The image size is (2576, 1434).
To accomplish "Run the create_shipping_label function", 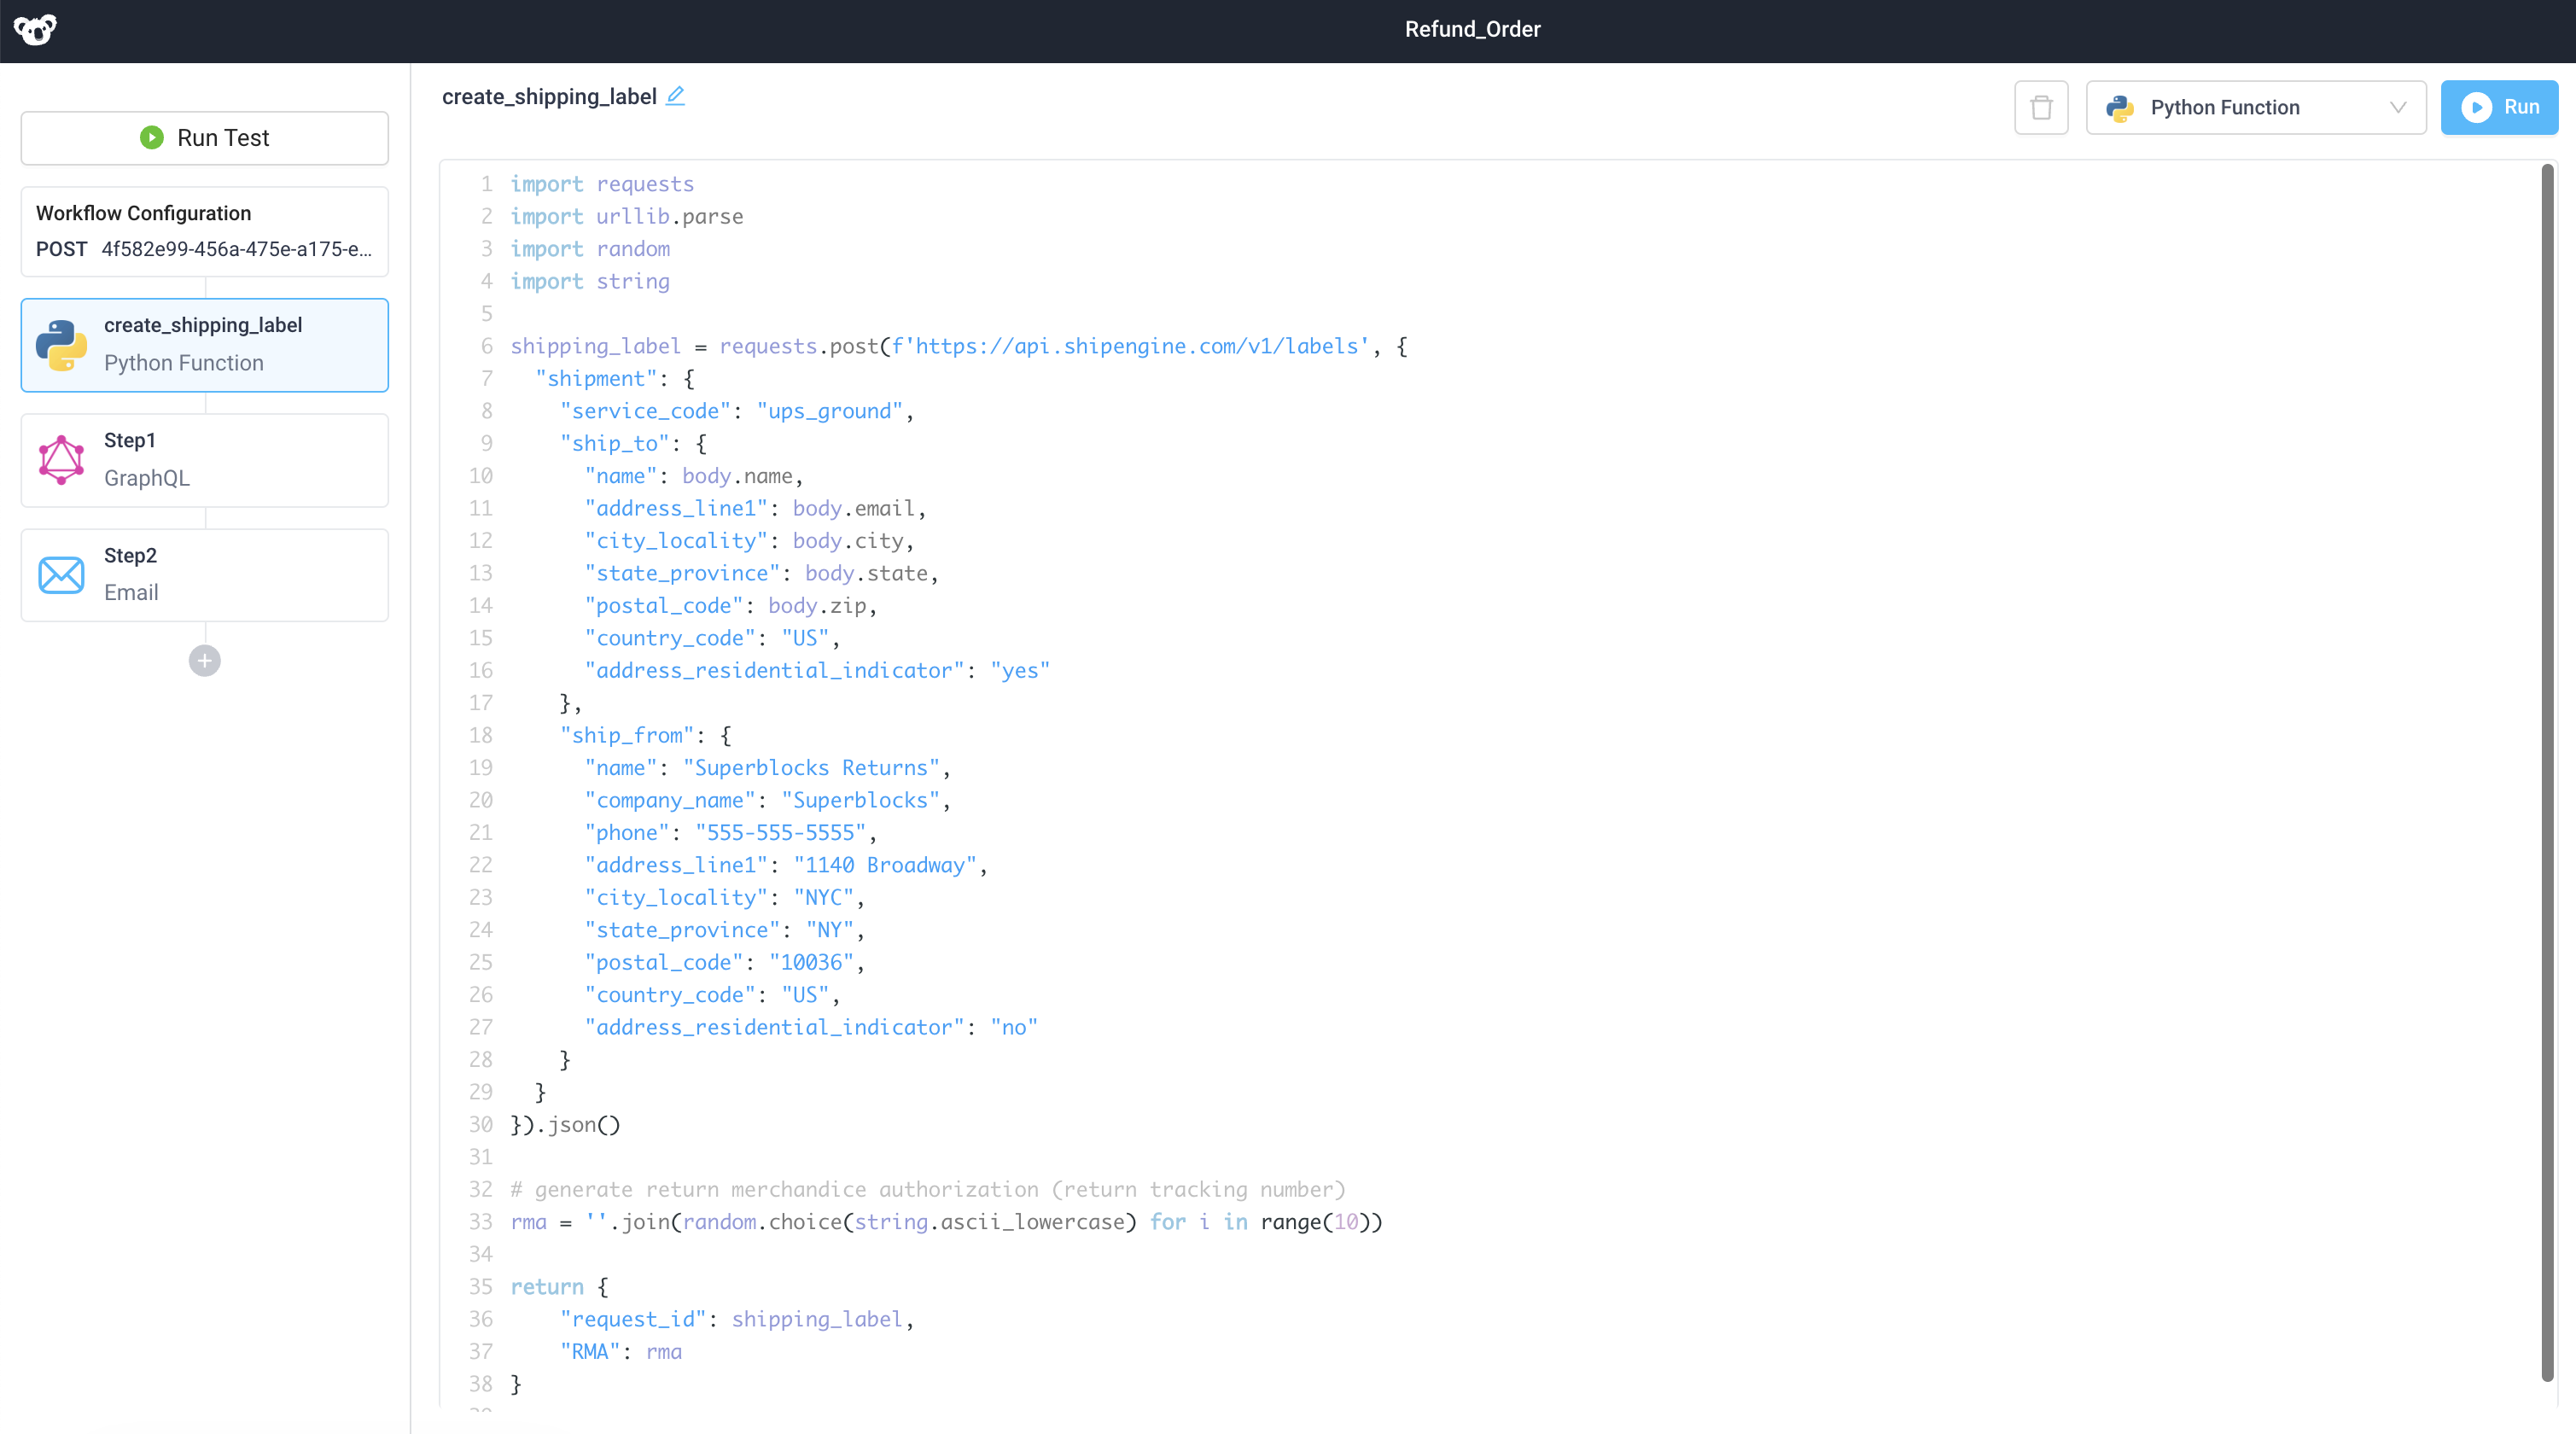I will click(2499, 107).
